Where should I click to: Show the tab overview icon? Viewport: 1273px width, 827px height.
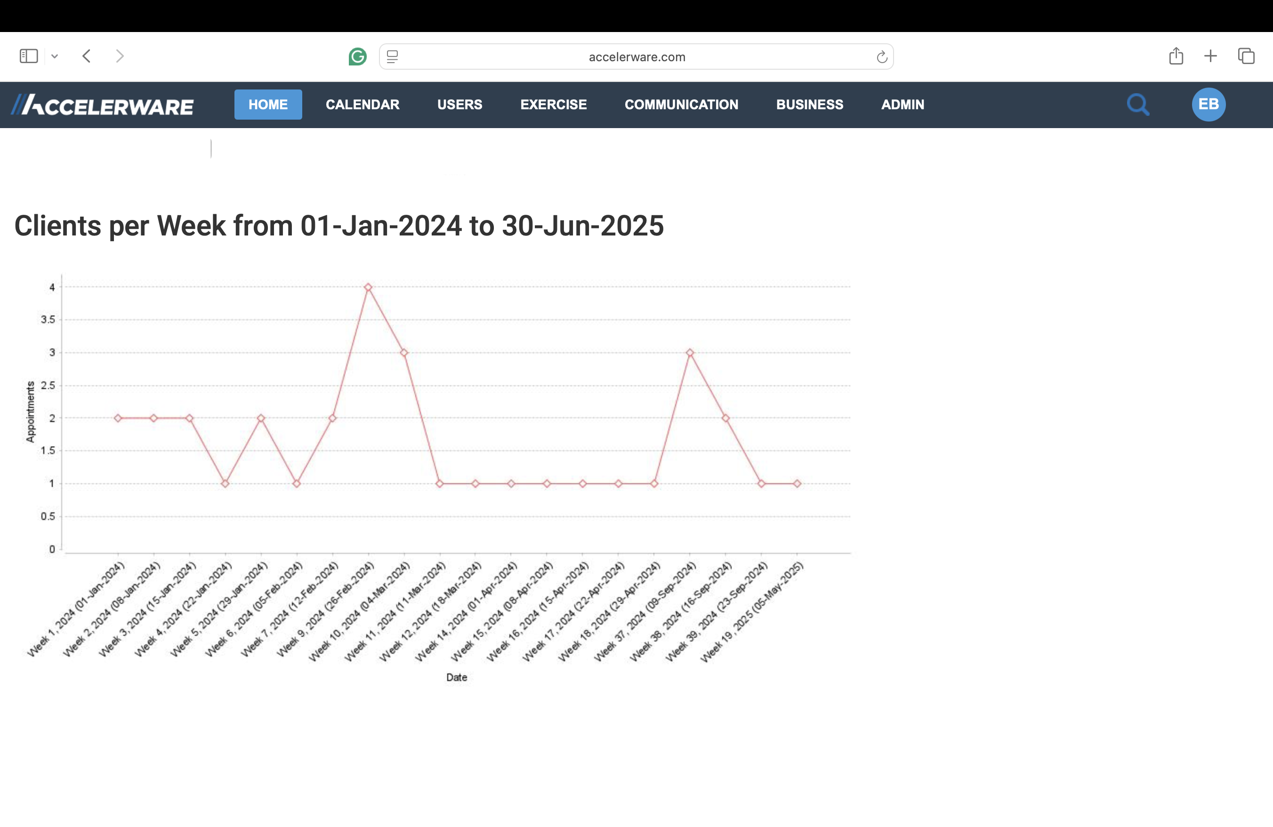tap(1246, 56)
